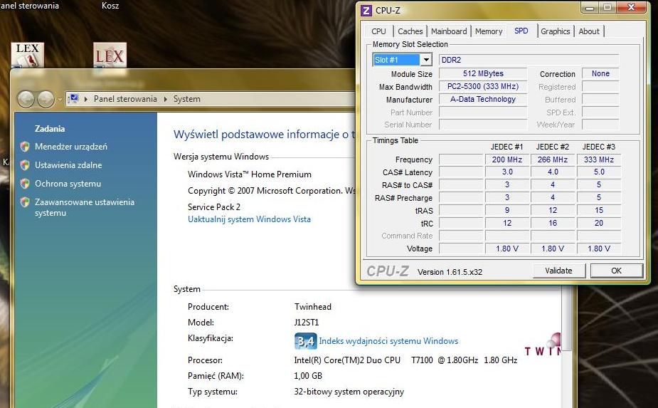This screenshot has width=658, height=408.
Task: Click the vertical scrollbar of the System window
Action: (567, 319)
